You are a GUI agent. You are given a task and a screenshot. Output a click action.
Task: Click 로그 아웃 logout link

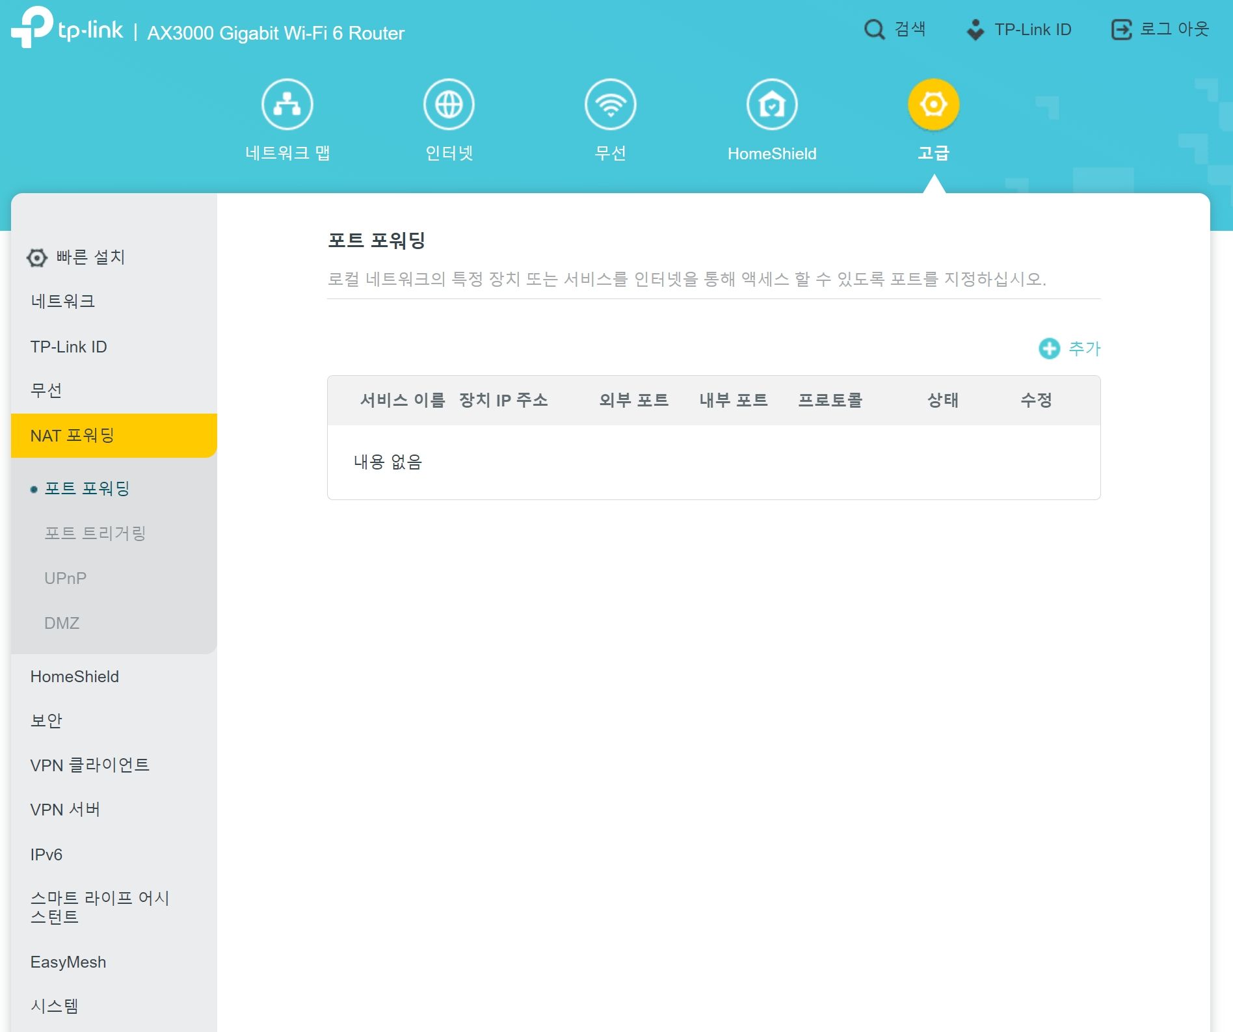coord(1174,29)
